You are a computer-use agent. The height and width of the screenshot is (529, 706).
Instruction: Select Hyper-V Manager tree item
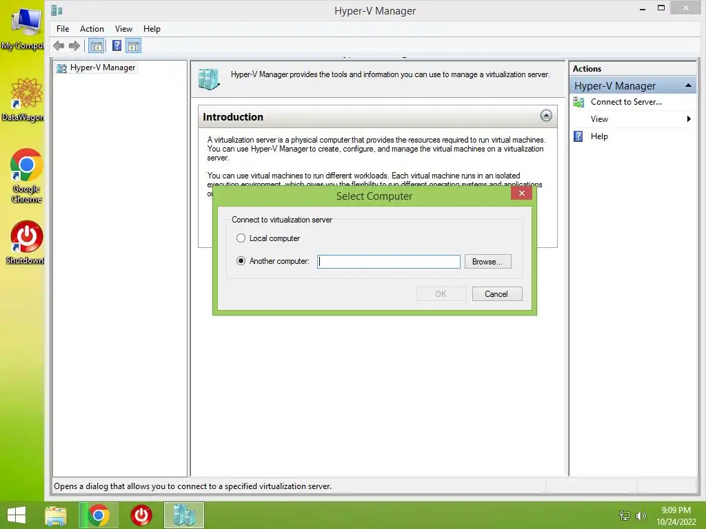pyautogui.click(x=103, y=68)
